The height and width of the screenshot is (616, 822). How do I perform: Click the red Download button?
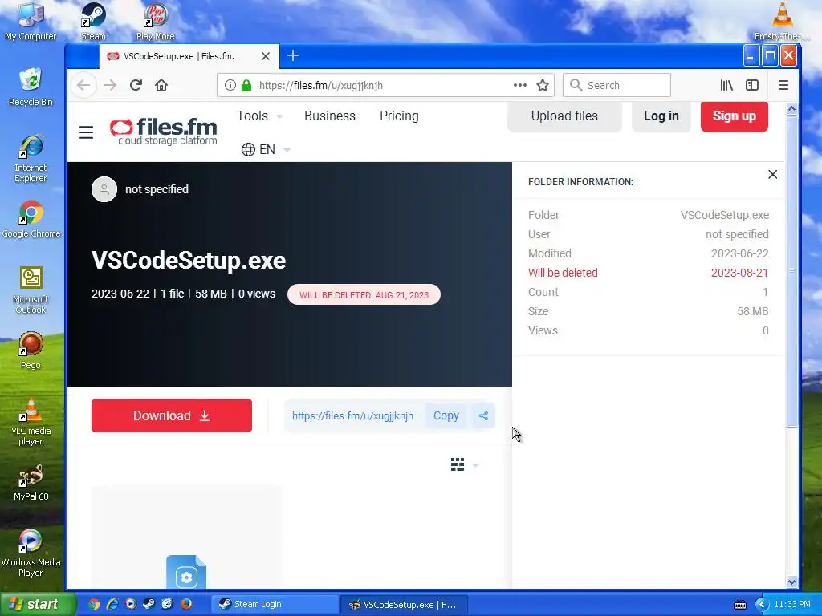coord(172,415)
